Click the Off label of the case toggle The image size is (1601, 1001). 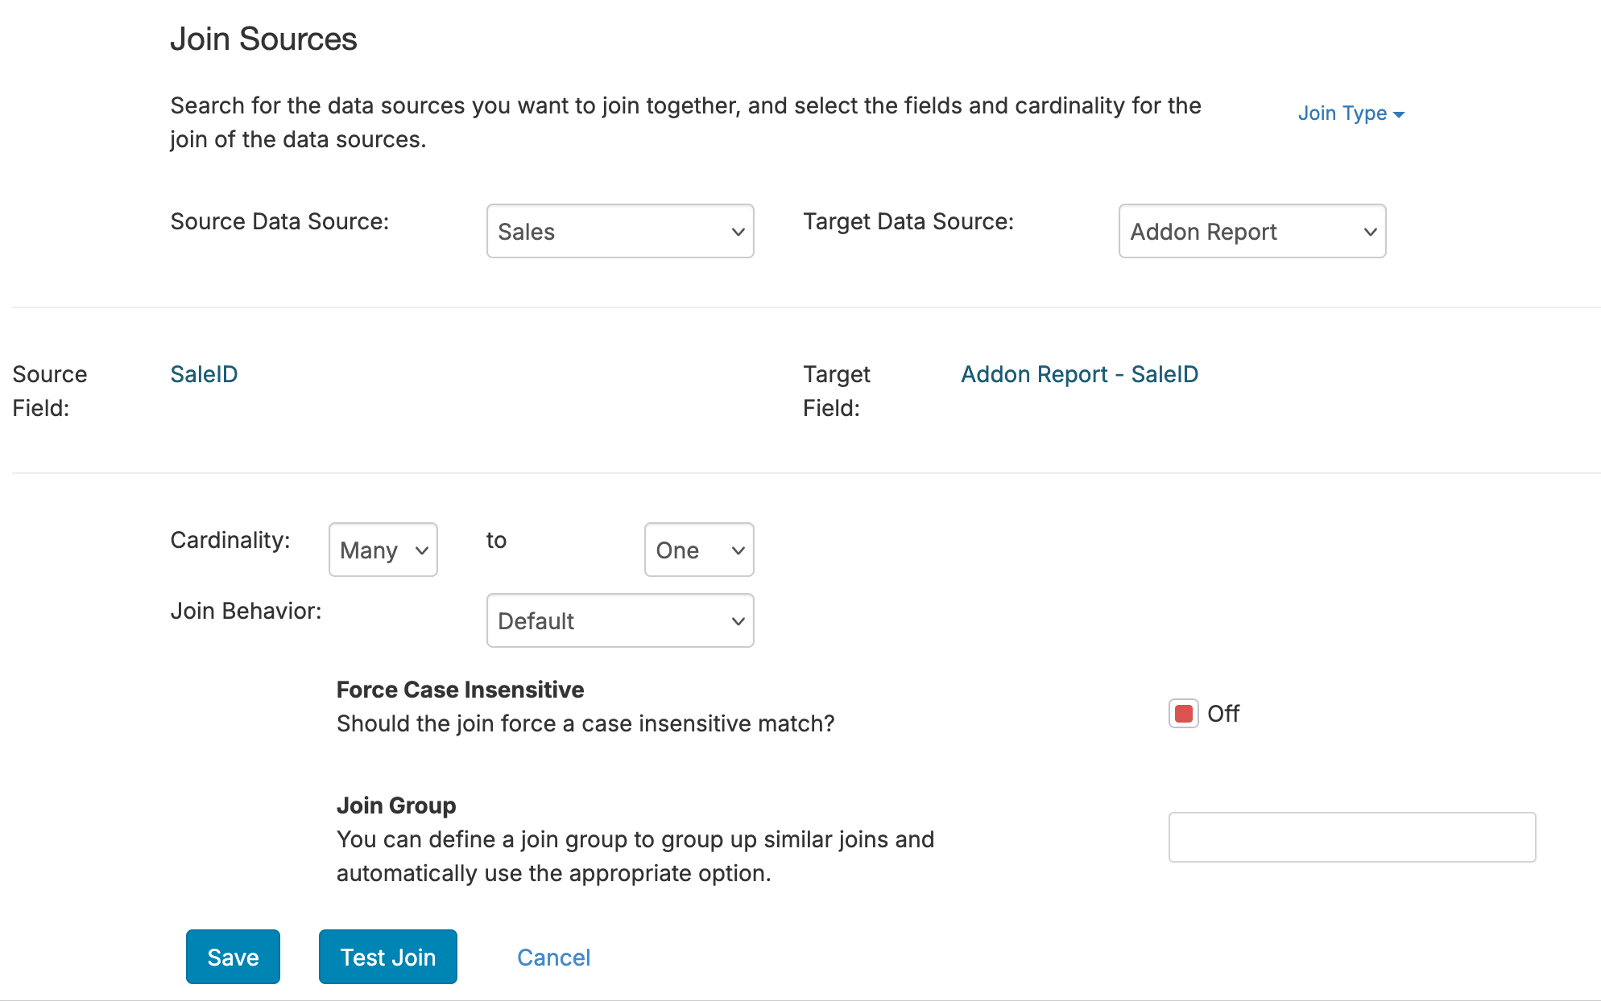coord(1223,714)
